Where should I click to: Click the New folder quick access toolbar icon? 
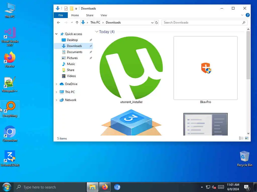(x=72, y=8)
